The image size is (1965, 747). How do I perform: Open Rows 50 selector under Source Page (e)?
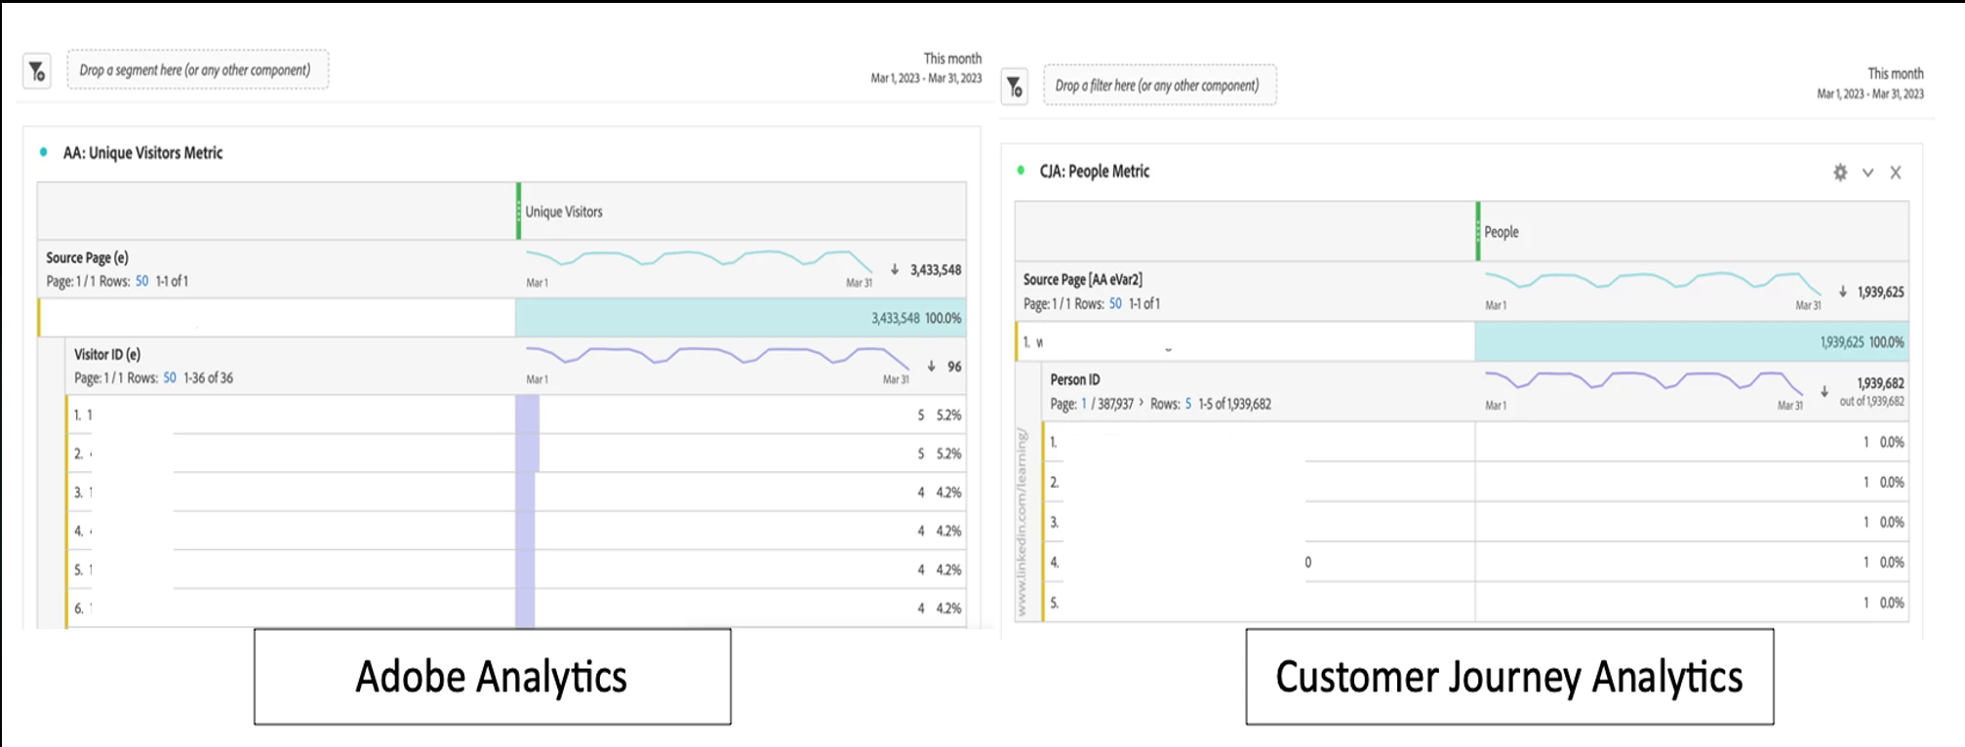point(142,281)
